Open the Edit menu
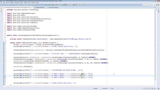Screen dimensions: 160x90 tap(4, 3)
